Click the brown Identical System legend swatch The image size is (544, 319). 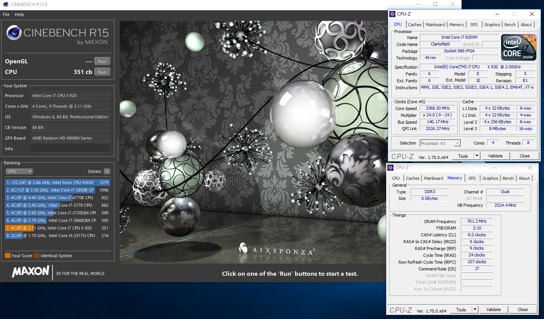(x=36, y=256)
